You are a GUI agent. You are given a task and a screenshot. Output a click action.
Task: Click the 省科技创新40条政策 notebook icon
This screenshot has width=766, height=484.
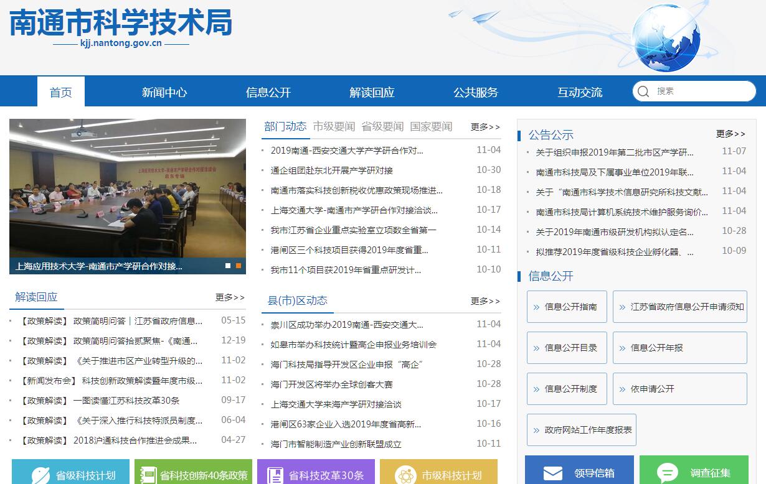[x=148, y=475]
